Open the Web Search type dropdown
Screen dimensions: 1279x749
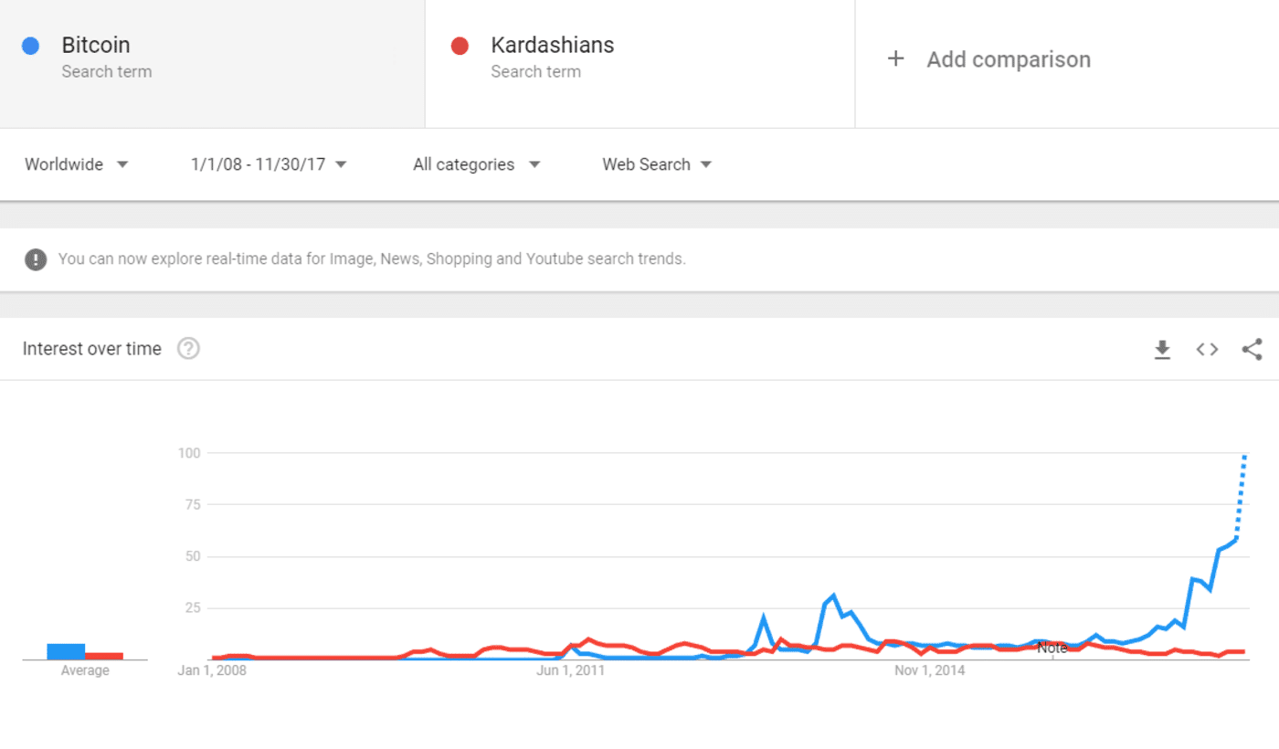click(656, 164)
